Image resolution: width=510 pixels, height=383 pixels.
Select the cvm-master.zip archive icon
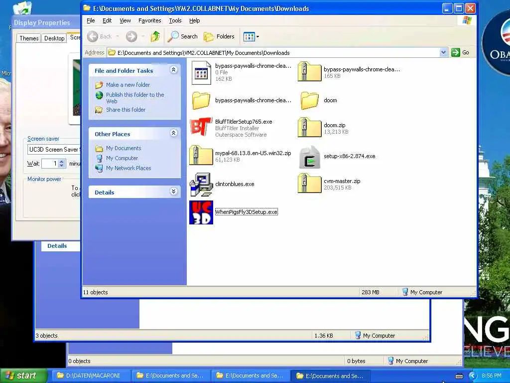coord(309,184)
